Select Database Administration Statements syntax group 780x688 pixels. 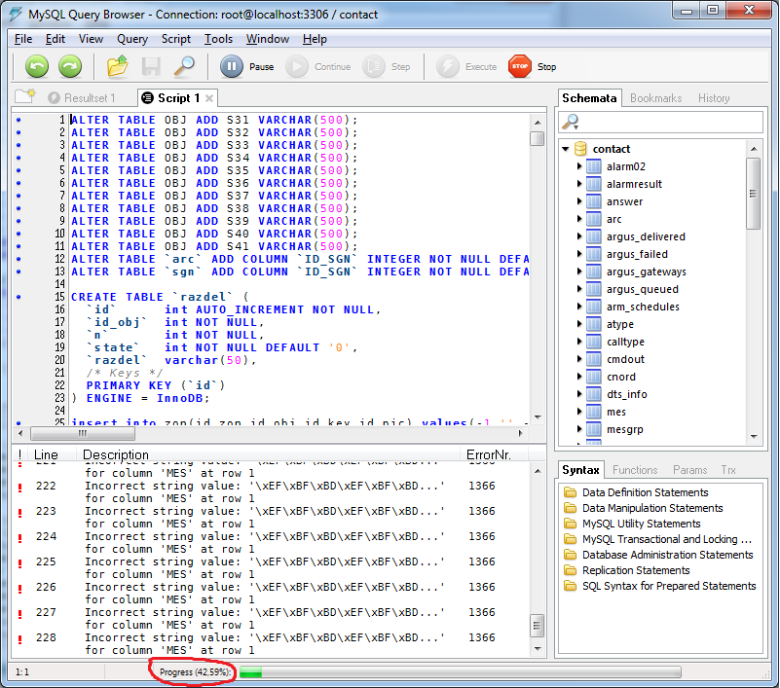pyautogui.click(x=668, y=555)
